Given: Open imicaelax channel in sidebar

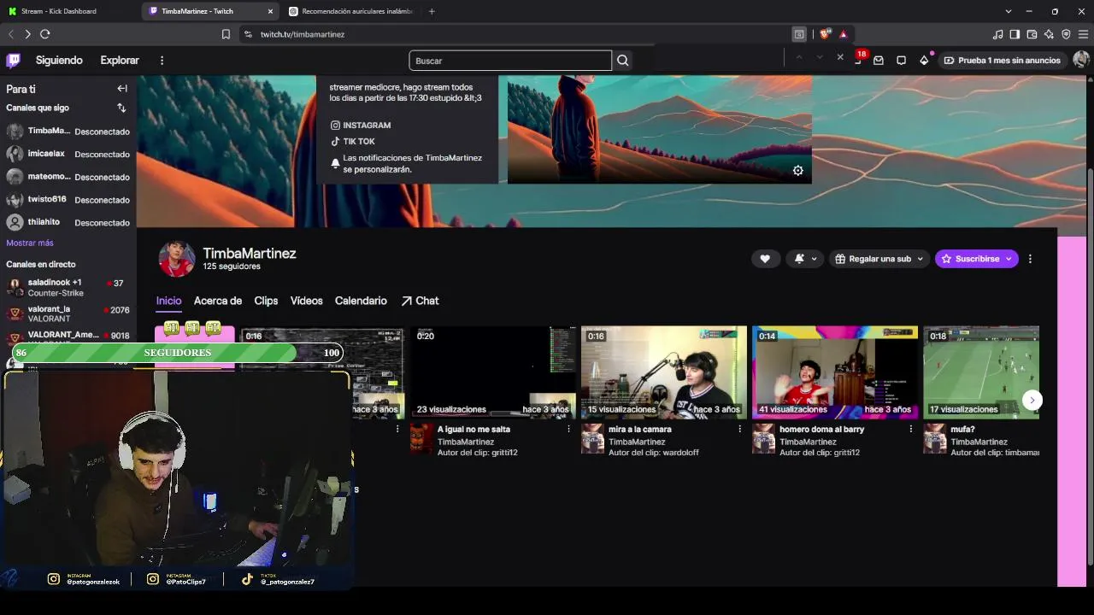Looking at the screenshot, I should 68,154.
